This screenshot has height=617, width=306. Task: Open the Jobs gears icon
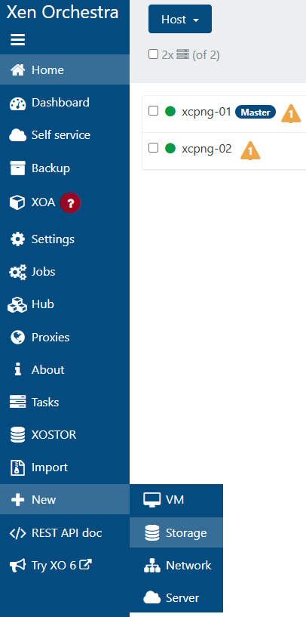coord(17,273)
